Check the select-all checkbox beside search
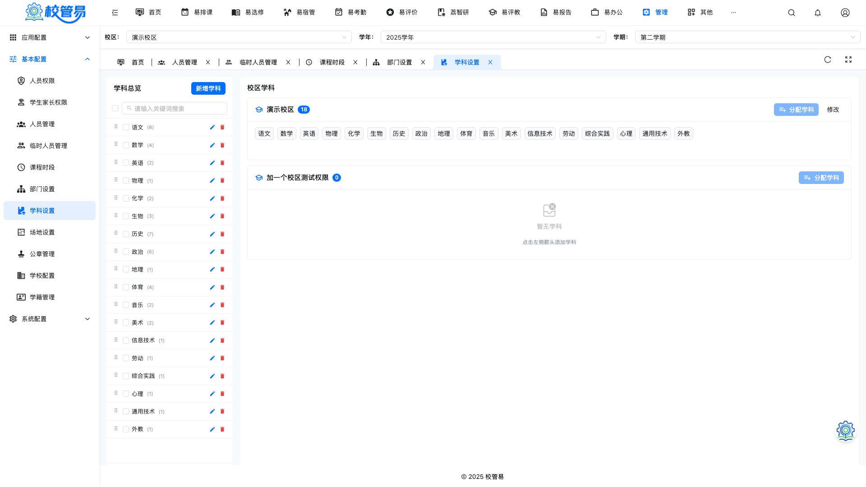The width and height of the screenshot is (866, 487). [115, 108]
